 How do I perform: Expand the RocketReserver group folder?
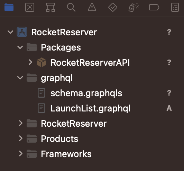[x=21, y=123]
